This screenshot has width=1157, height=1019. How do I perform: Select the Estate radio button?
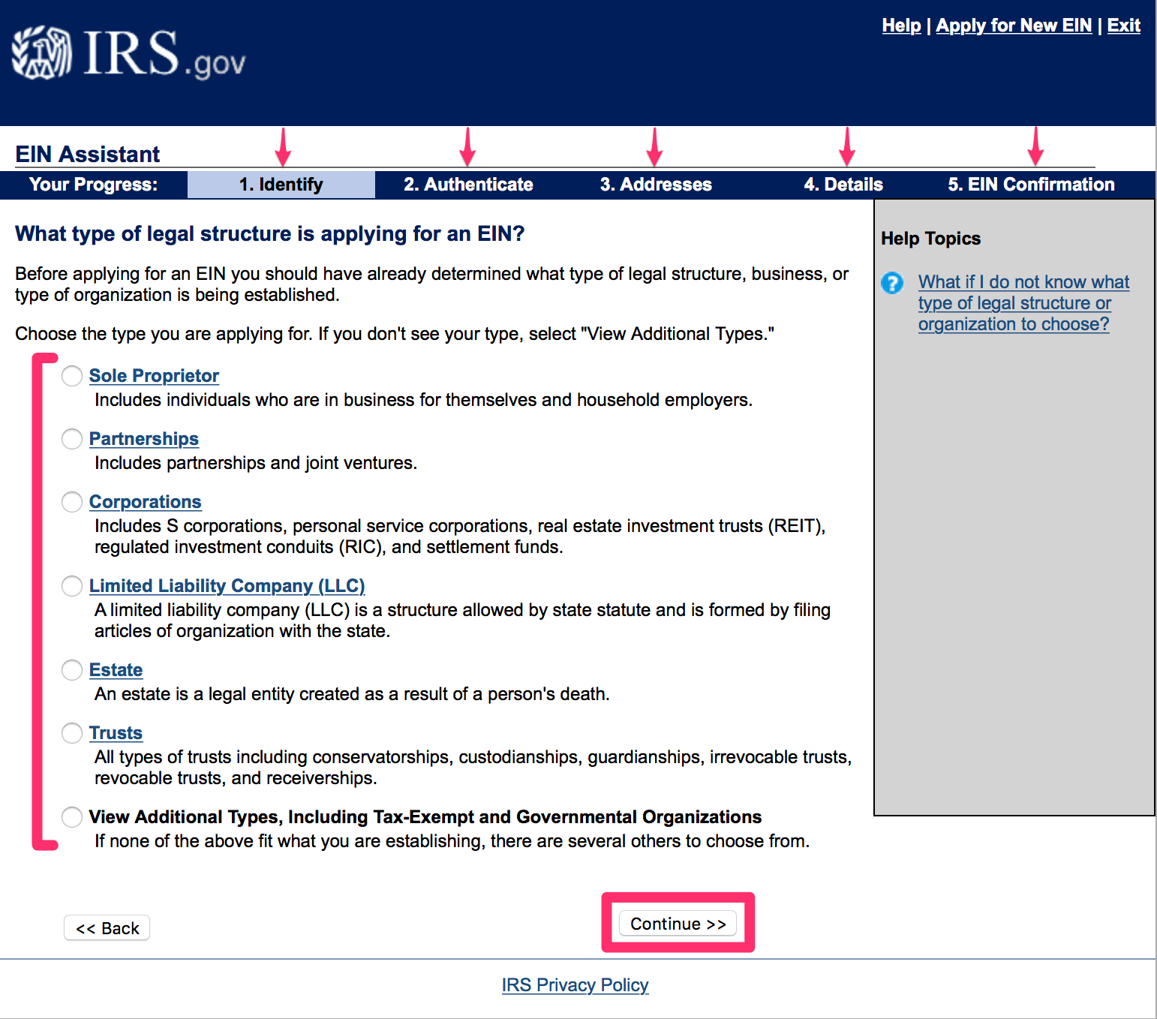coord(72,670)
